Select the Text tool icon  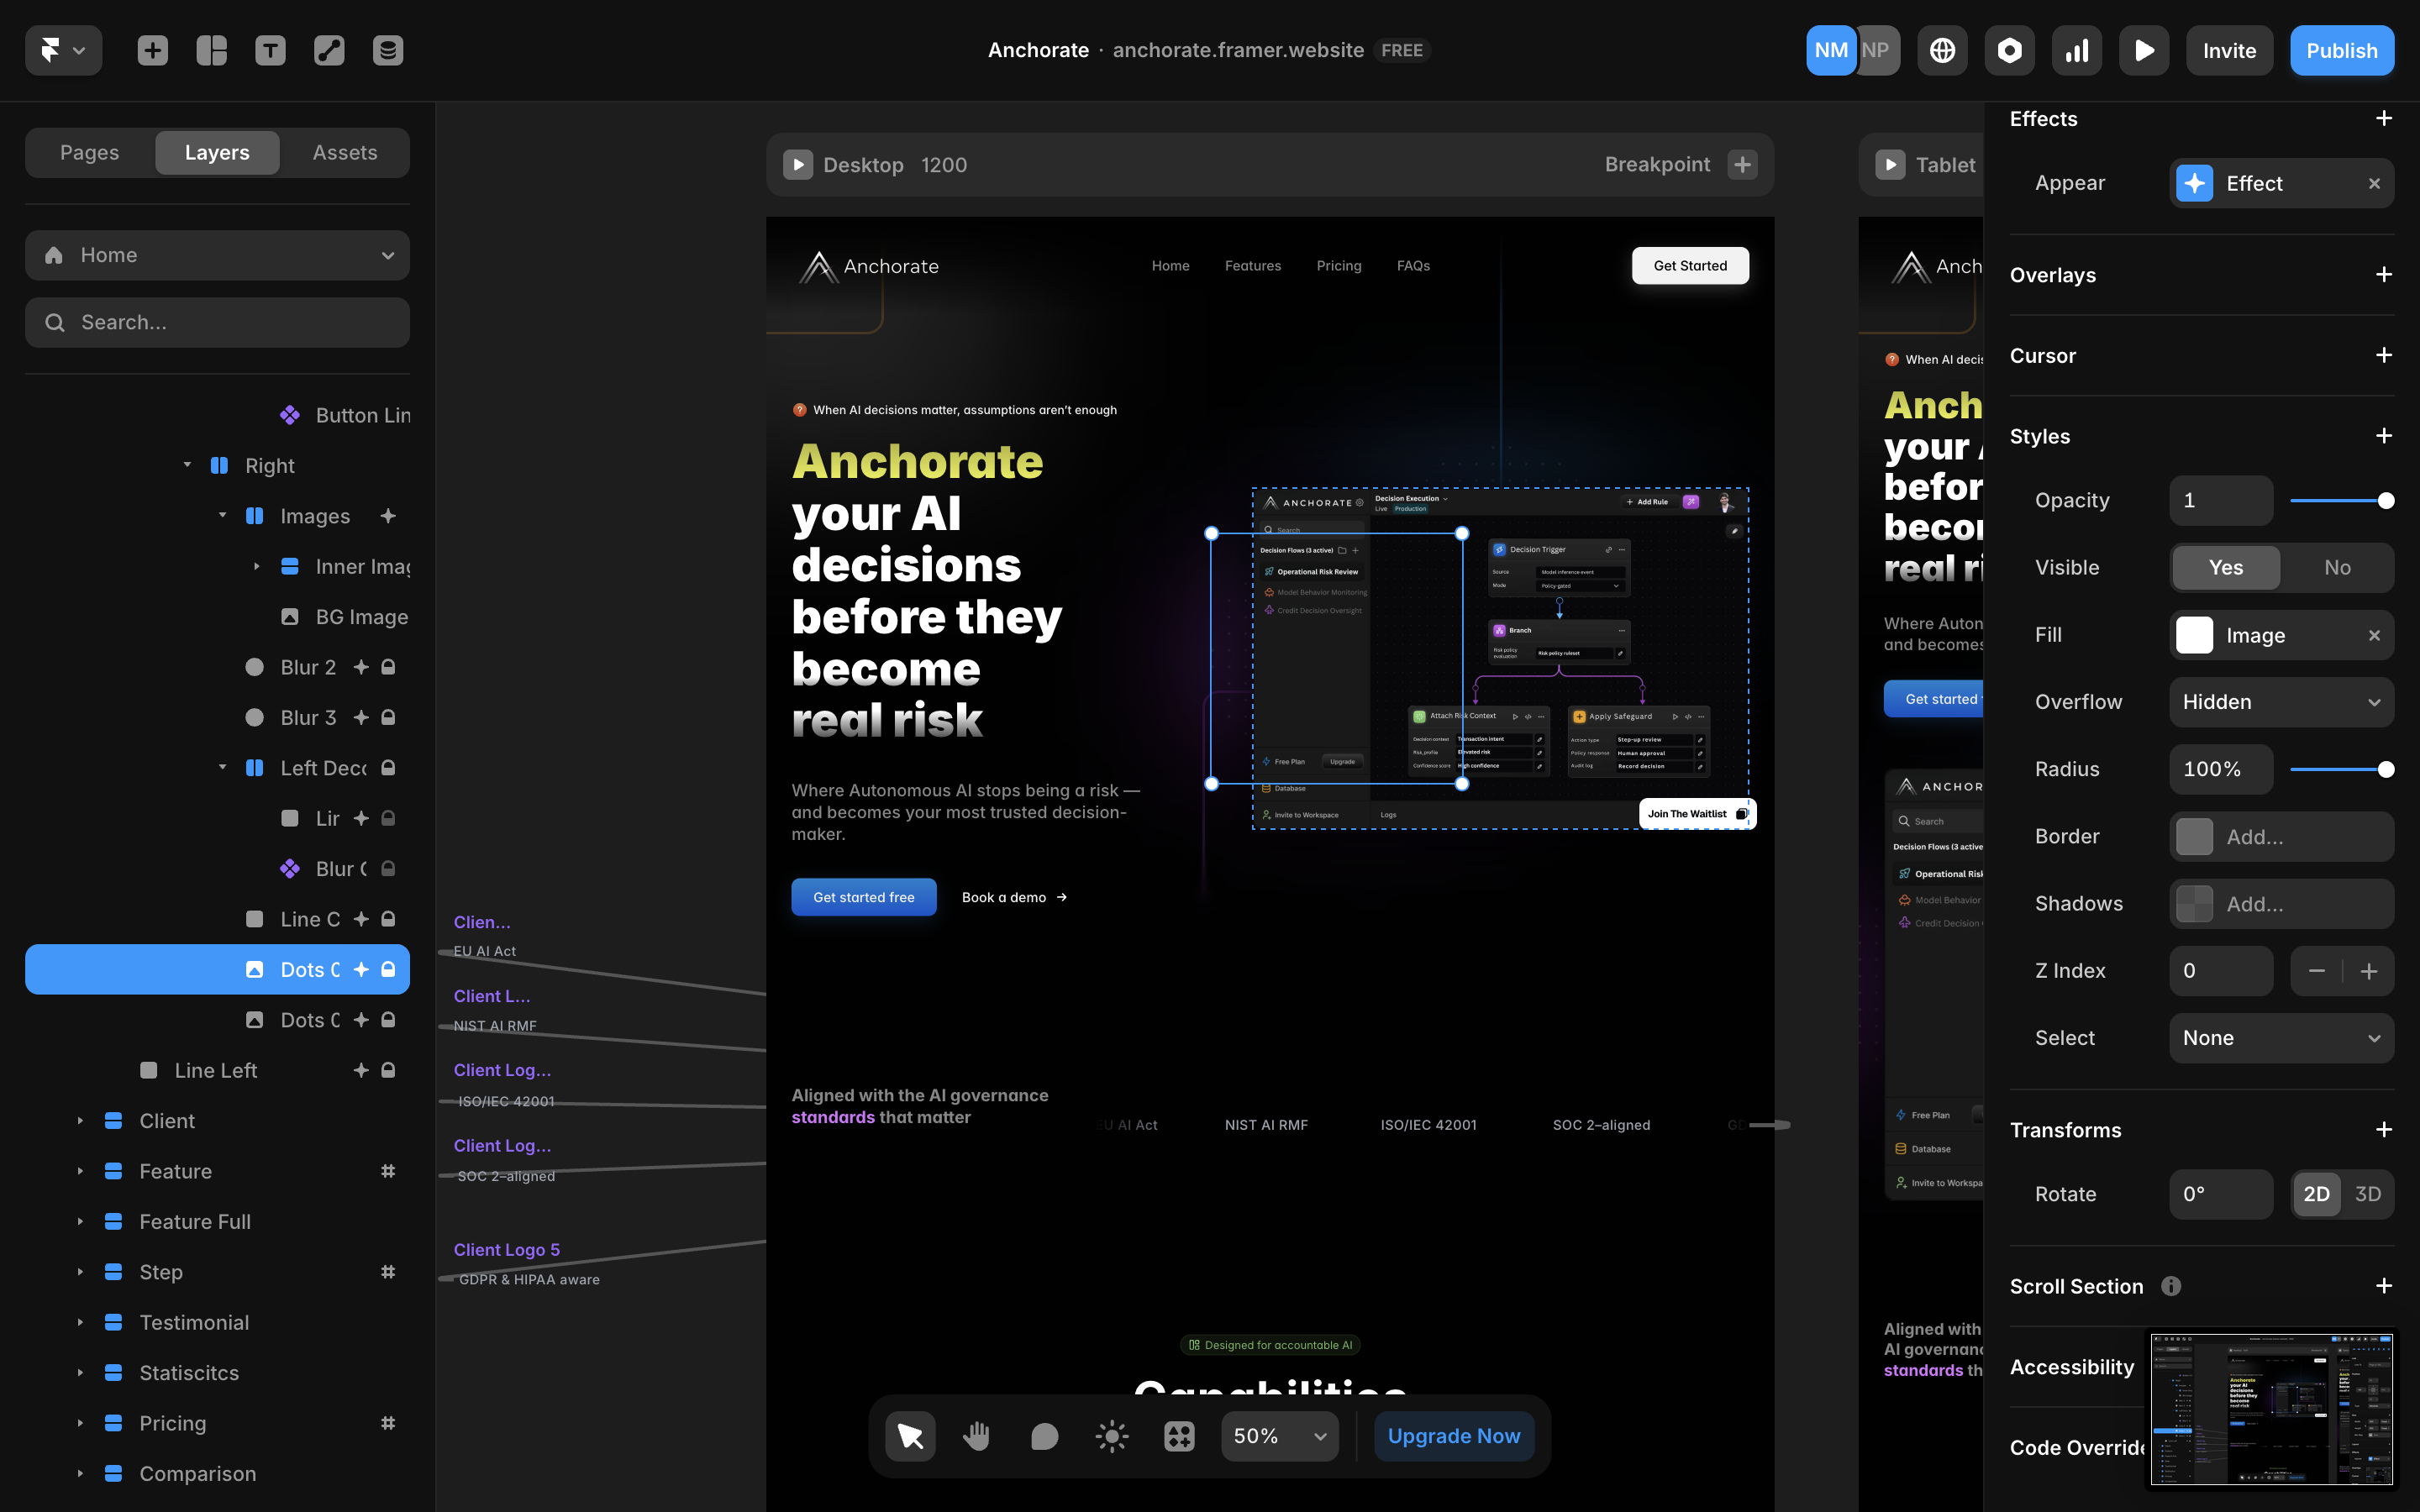tap(270, 50)
